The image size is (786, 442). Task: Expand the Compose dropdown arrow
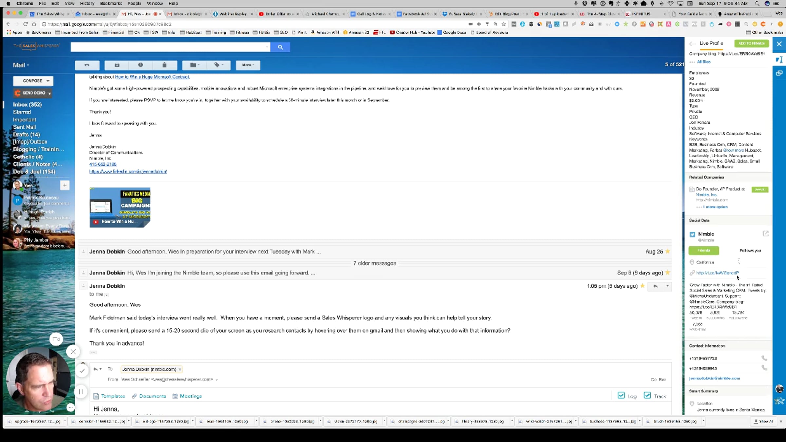pyautogui.click(x=48, y=81)
